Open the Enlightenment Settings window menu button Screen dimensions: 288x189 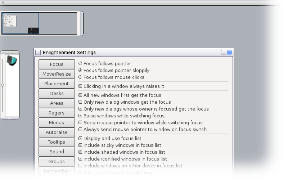pyautogui.click(x=38, y=52)
